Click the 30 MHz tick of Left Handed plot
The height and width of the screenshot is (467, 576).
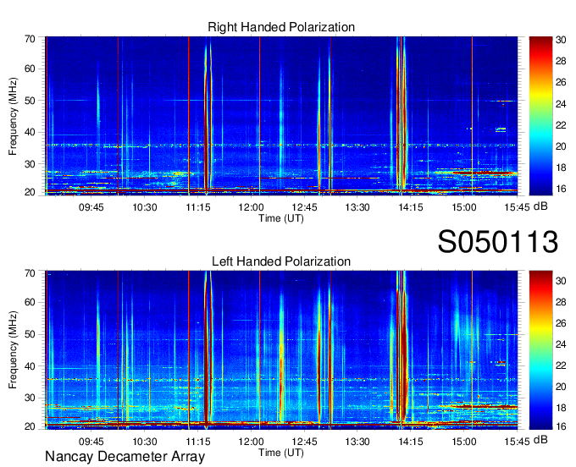click(x=30, y=398)
